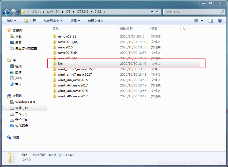Image resolution: width=228 pixels, height=167 pixels.
Task: Click the 打开 toolbar button
Action: click(30, 21)
